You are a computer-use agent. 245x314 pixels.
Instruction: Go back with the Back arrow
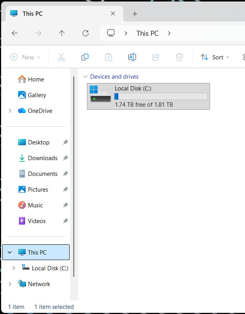coord(15,33)
